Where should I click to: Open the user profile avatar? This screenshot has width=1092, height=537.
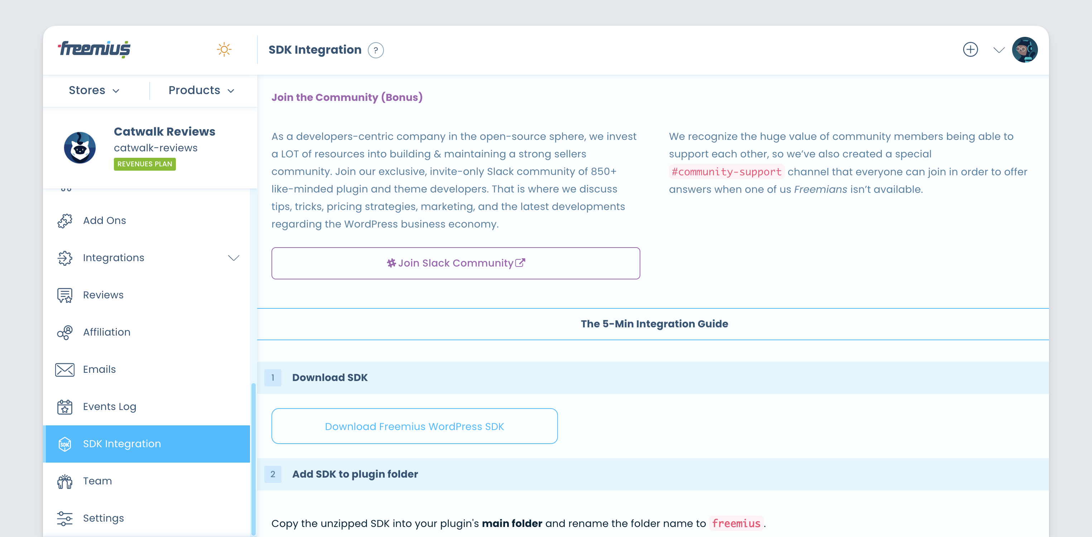tap(1025, 49)
